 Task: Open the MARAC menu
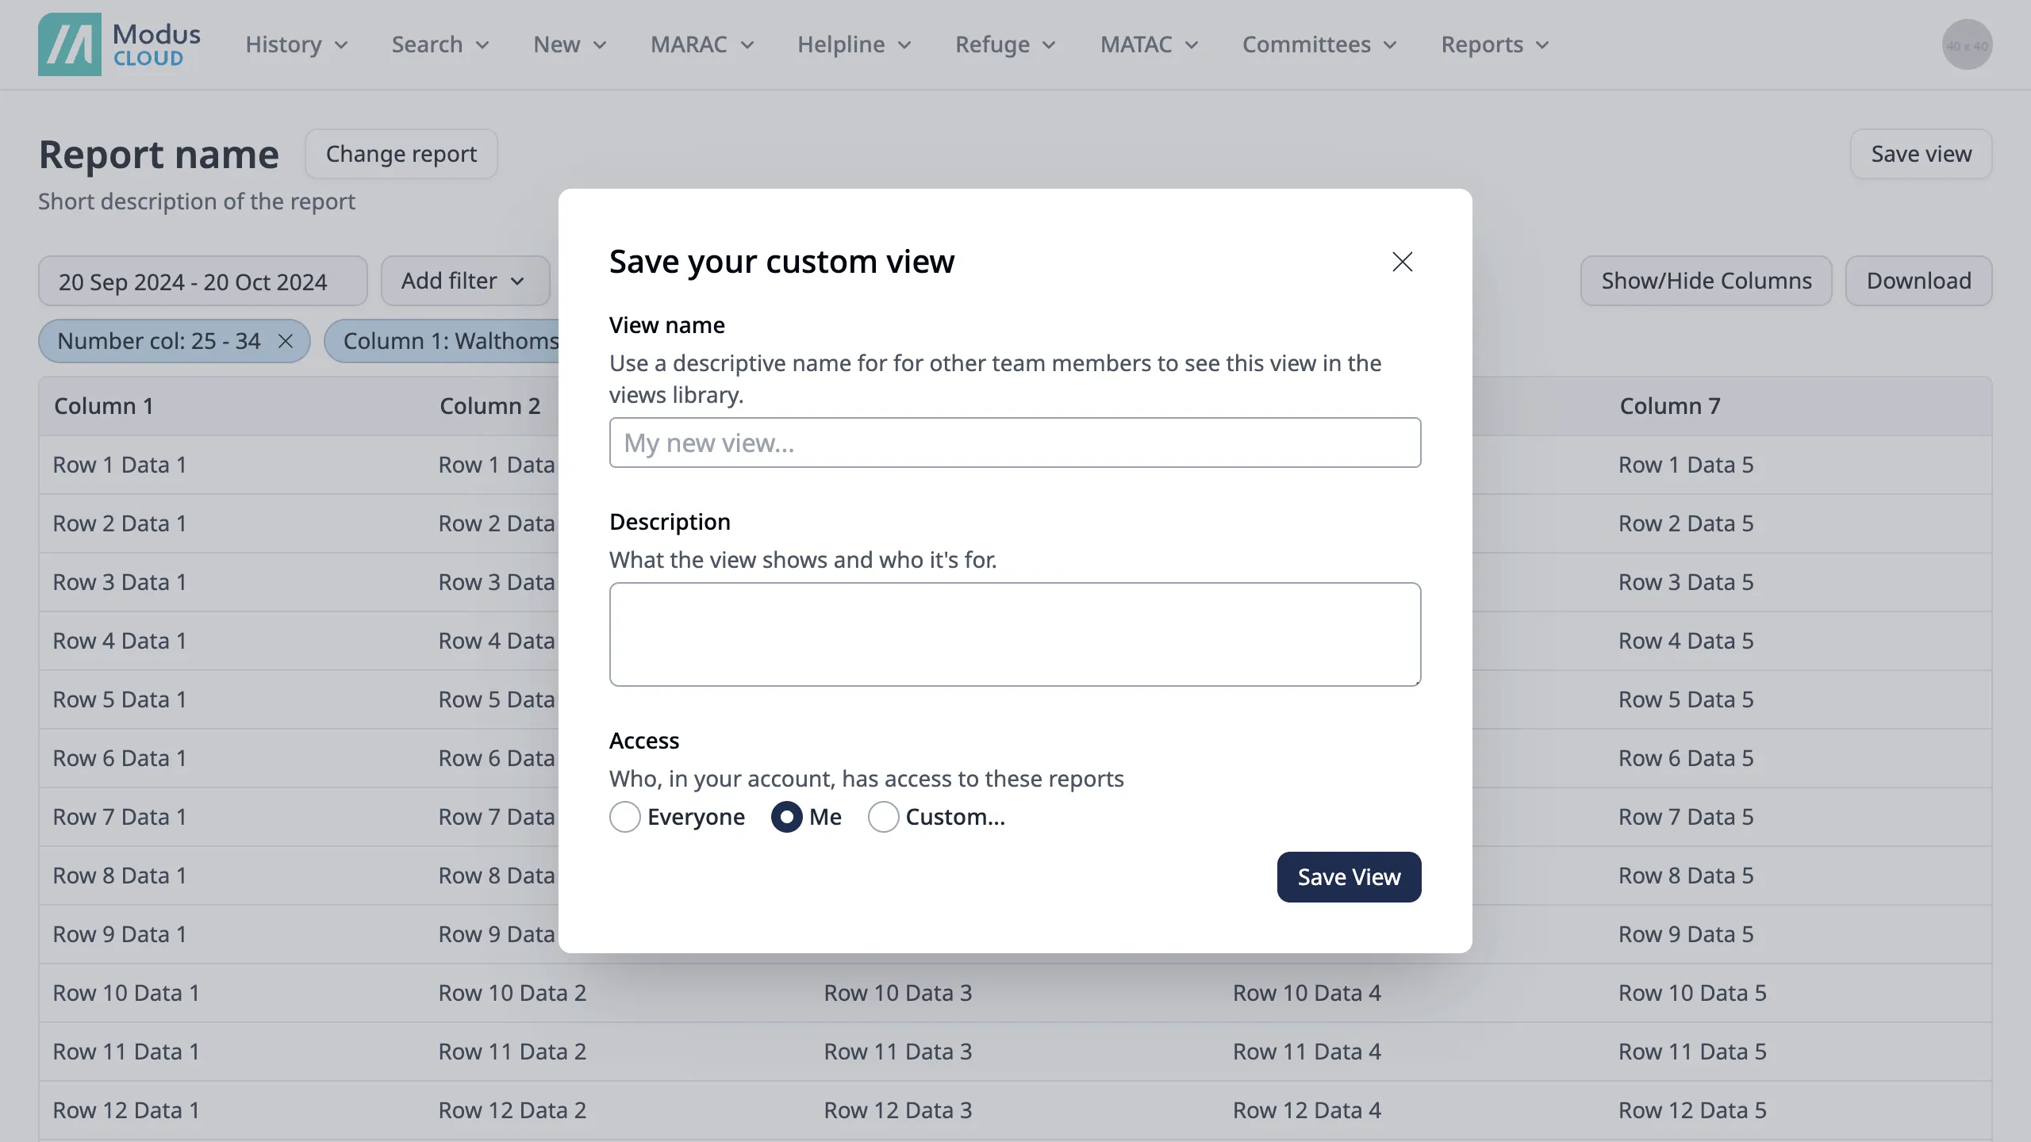701,44
